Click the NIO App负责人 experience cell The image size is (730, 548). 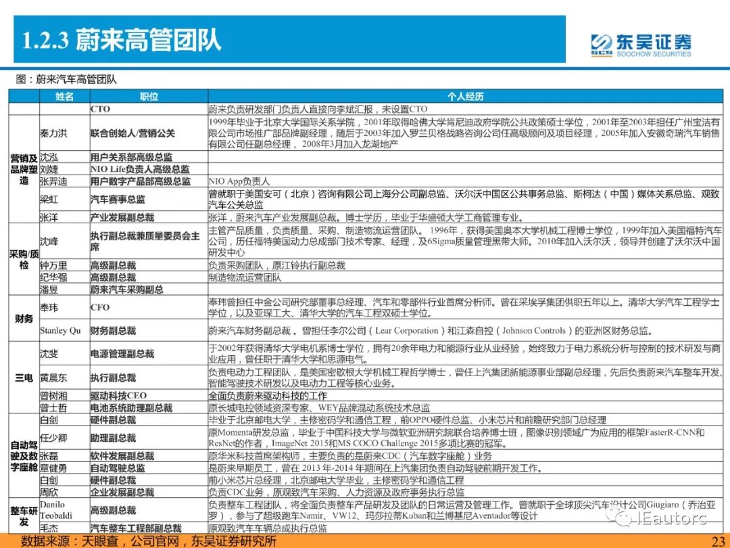coord(465,181)
